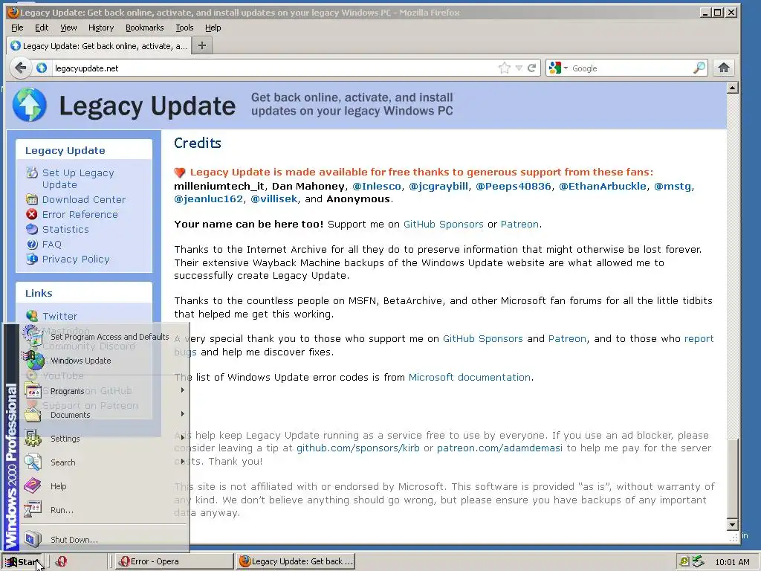The width and height of the screenshot is (761, 571).
Task: Click the Statistics sidebar icon
Action: point(32,229)
